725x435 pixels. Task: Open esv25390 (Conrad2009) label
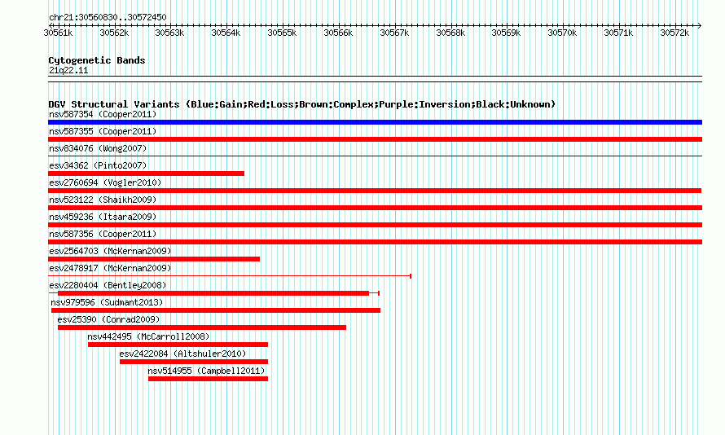[x=108, y=319]
